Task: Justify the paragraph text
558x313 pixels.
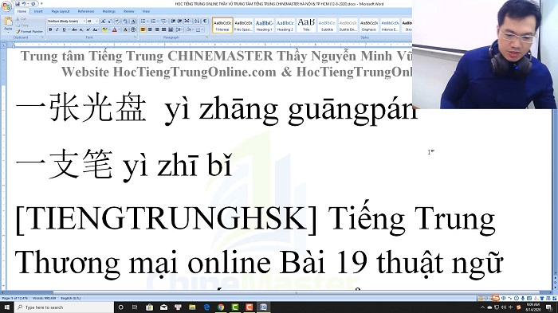Action: (163, 29)
